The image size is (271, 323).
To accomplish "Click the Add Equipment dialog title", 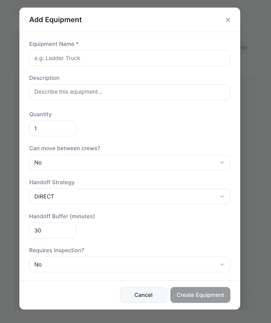I will [55, 19].
